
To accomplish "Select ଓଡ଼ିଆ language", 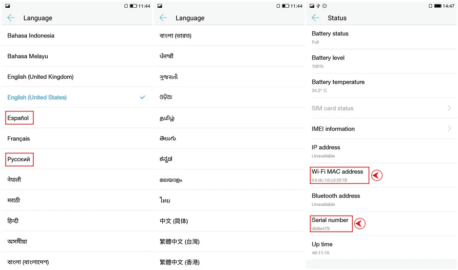I will (x=229, y=97).
